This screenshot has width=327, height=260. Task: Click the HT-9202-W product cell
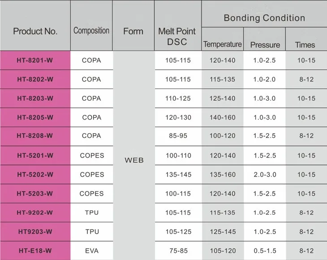coord(35,213)
